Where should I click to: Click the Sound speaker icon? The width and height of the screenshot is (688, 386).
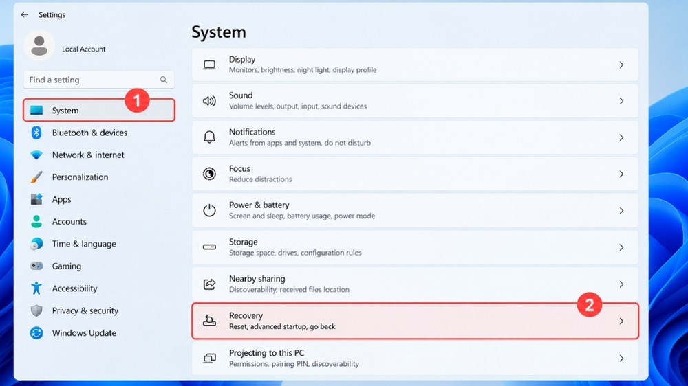tap(209, 101)
